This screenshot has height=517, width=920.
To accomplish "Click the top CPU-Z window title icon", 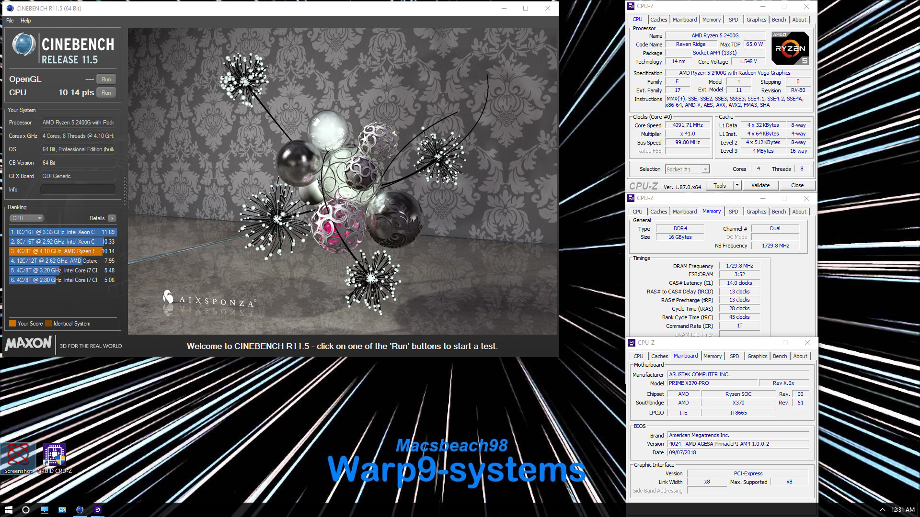I will (631, 6).
